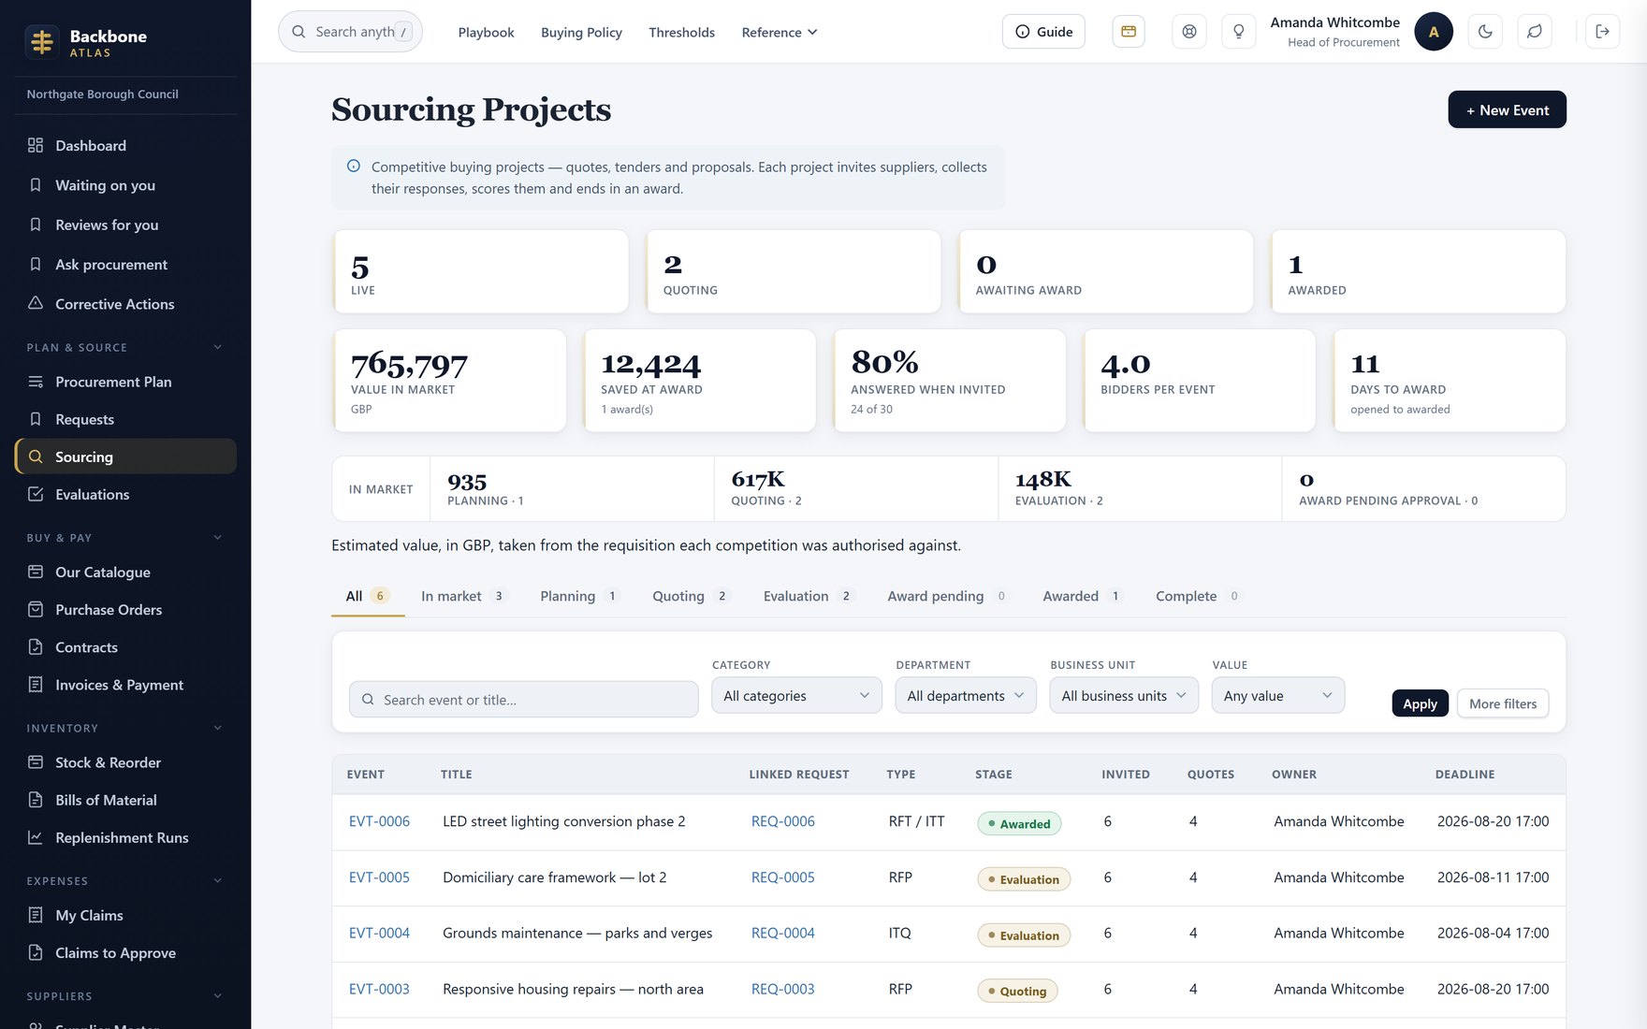The height and width of the screenshot is (1029, 1647).
Task: Open My Claims in sidebar
Action: click(125, 915)
